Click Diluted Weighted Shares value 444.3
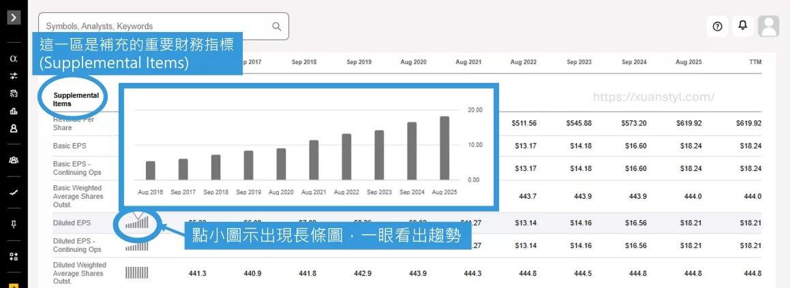 pyautogui.click(x=473, y=274)
